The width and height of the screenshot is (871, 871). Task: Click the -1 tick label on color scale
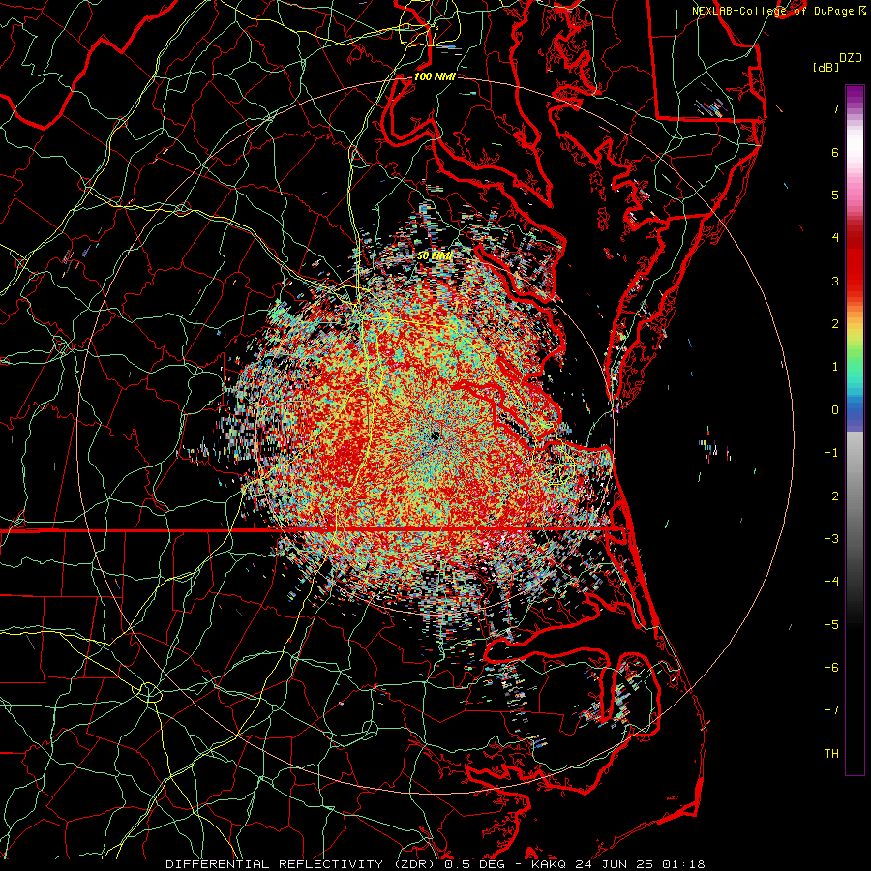831,453
